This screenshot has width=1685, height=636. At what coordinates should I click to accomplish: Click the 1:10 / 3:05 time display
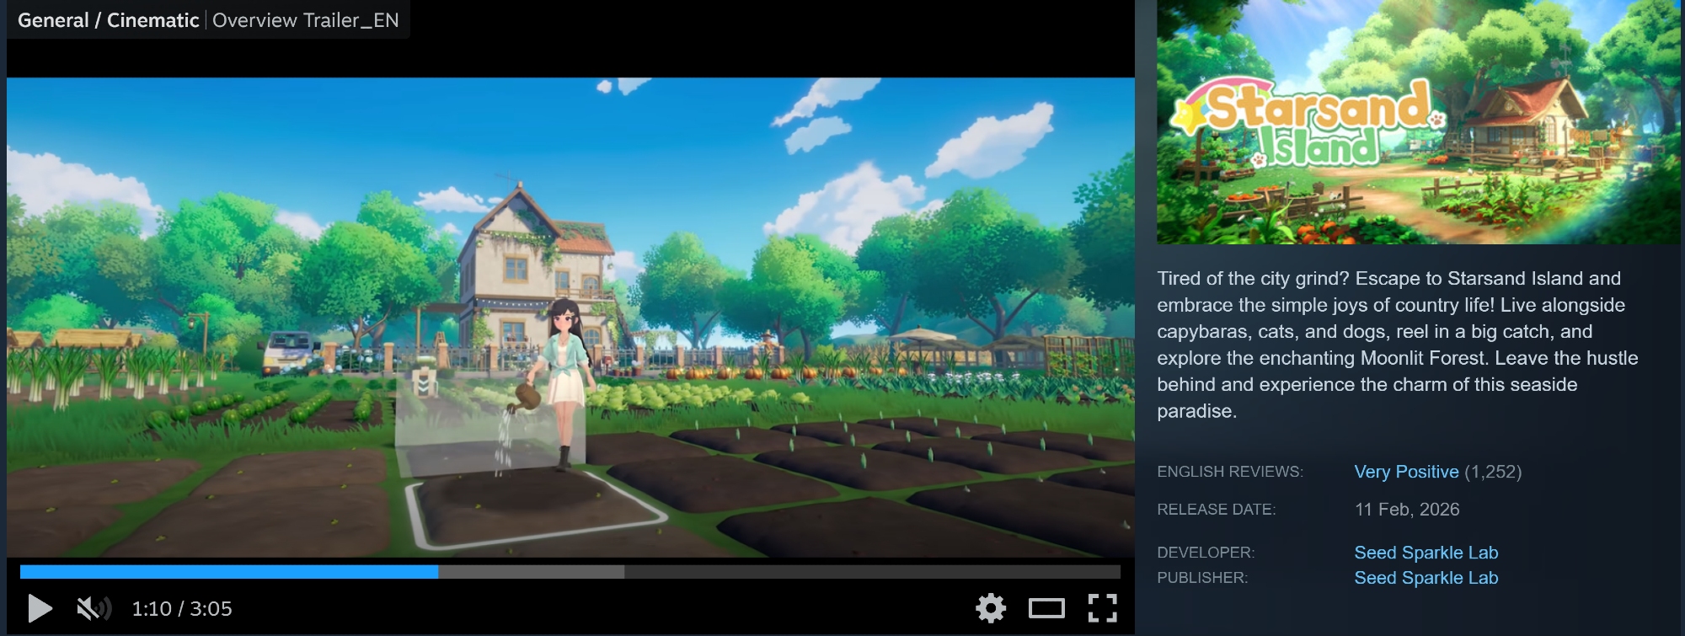pyautogui.click(x=182, y=608)
